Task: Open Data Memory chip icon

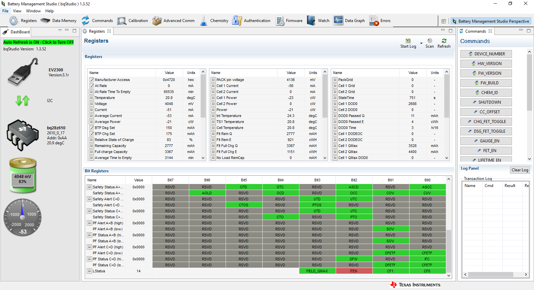Action: pyautogui.click(x=45, y=21)
